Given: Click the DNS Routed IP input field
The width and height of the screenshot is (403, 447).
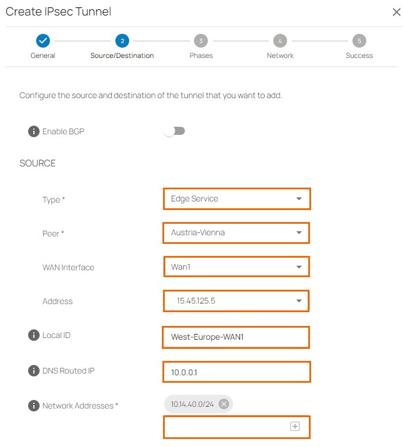Looking at the screenshot, I should click(236, 372).
